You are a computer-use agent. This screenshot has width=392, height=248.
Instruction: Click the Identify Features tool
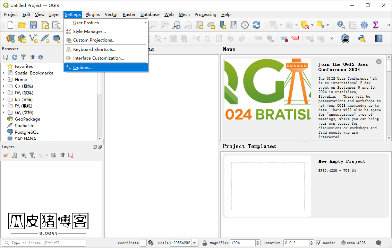[341, 25]
